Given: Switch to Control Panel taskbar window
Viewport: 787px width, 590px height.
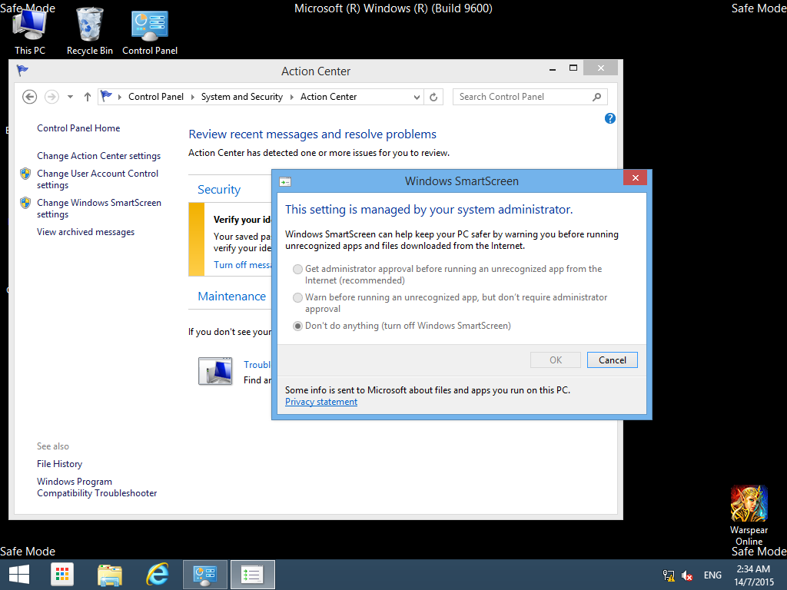Looking at the screenshot, I should click(204, 575).
